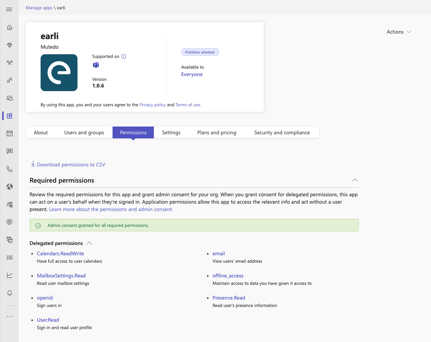431x342 pixels.
Task: Click the 'Available to' label
Action: point(192,67)
